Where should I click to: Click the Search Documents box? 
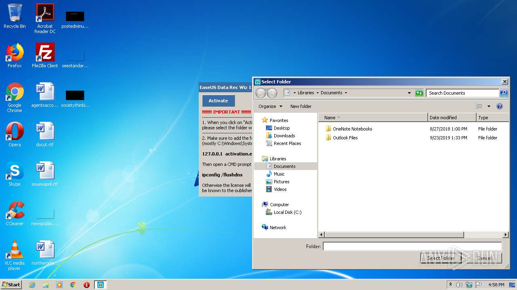click(x=462, y=93)
